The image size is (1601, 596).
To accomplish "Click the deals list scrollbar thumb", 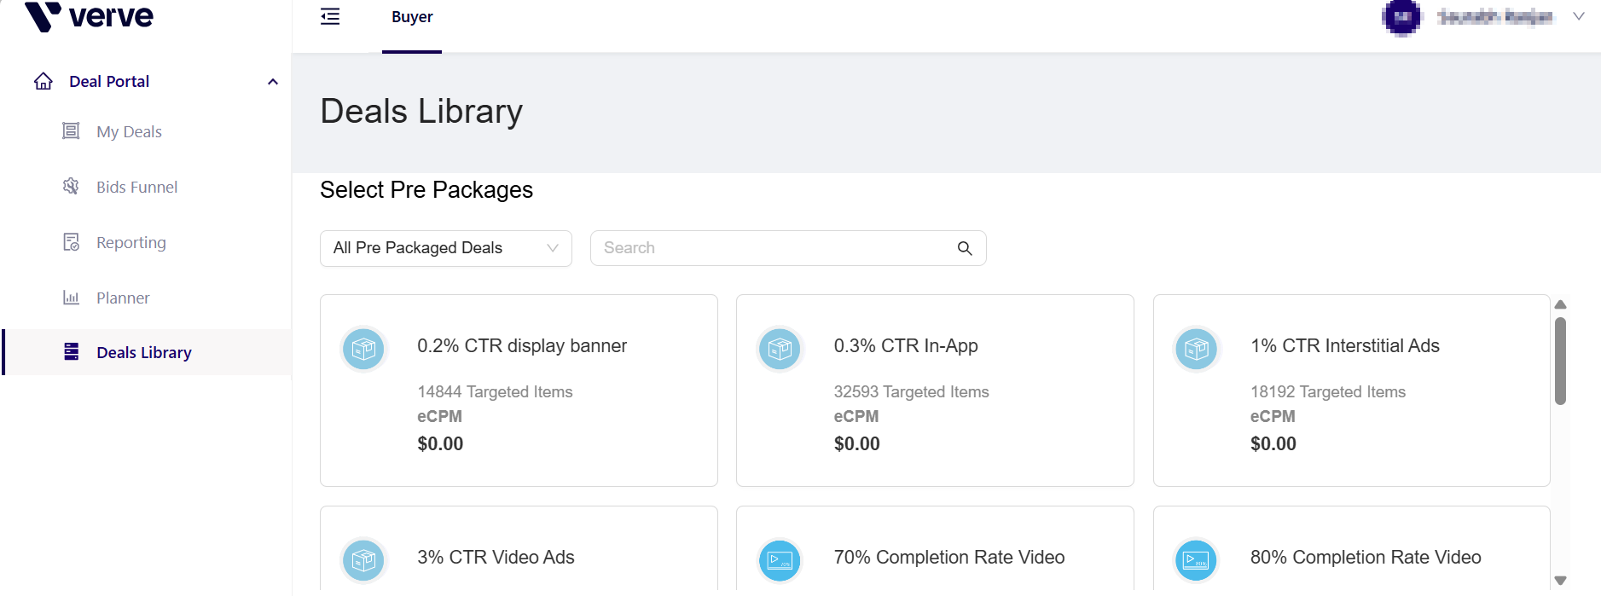I will [x=1560, y=361].
